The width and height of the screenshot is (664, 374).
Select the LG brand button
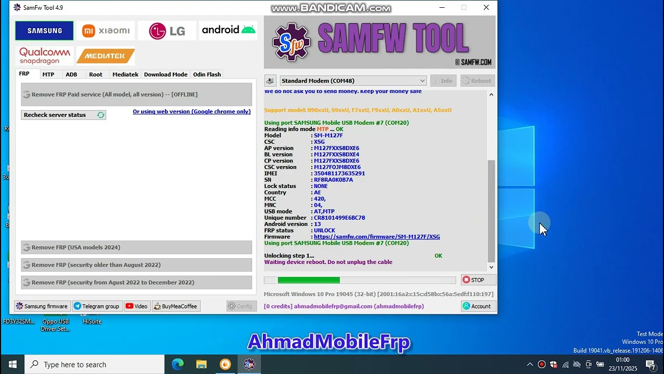[x=167, y=31]
